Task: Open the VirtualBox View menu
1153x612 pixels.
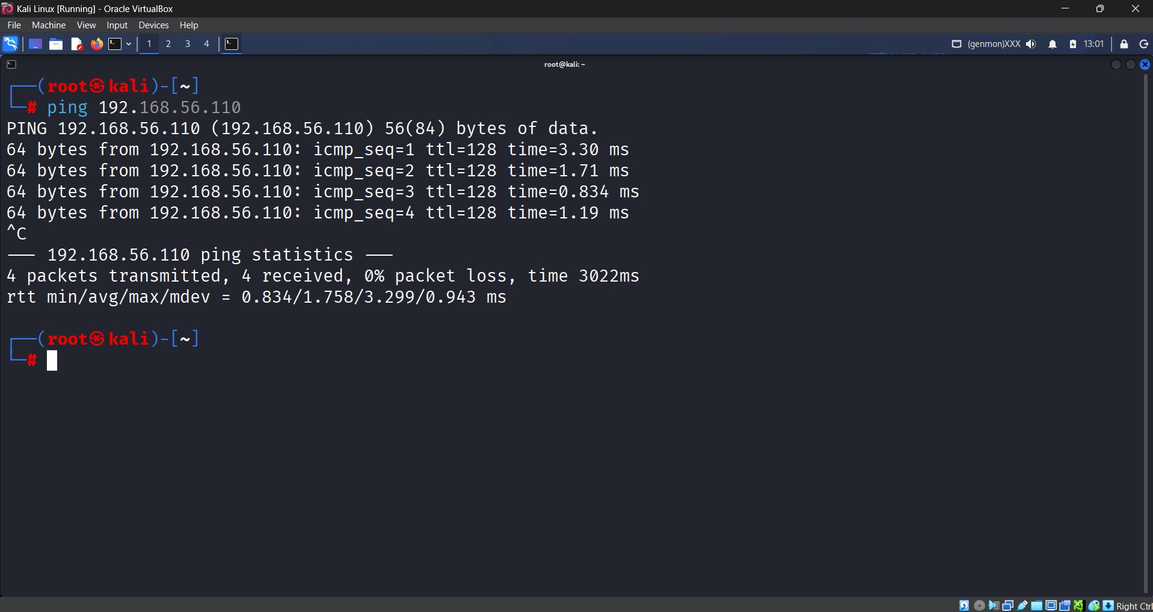Action: [x=86, y=25]
